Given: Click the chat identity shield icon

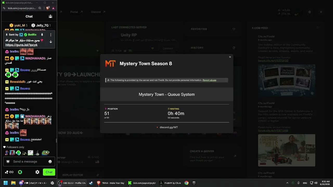Looking at the screenshot, I should [x=8, y=162].
